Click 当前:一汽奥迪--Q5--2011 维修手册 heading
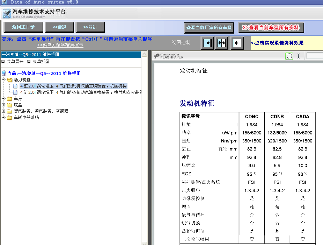This screenshot has width=323, height=245. 44,73
